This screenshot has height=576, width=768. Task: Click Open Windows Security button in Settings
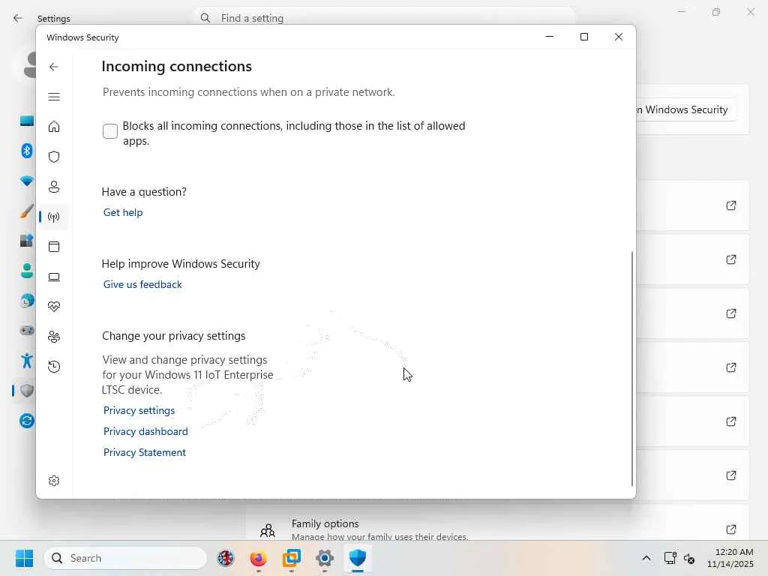[x=687, y=109]
